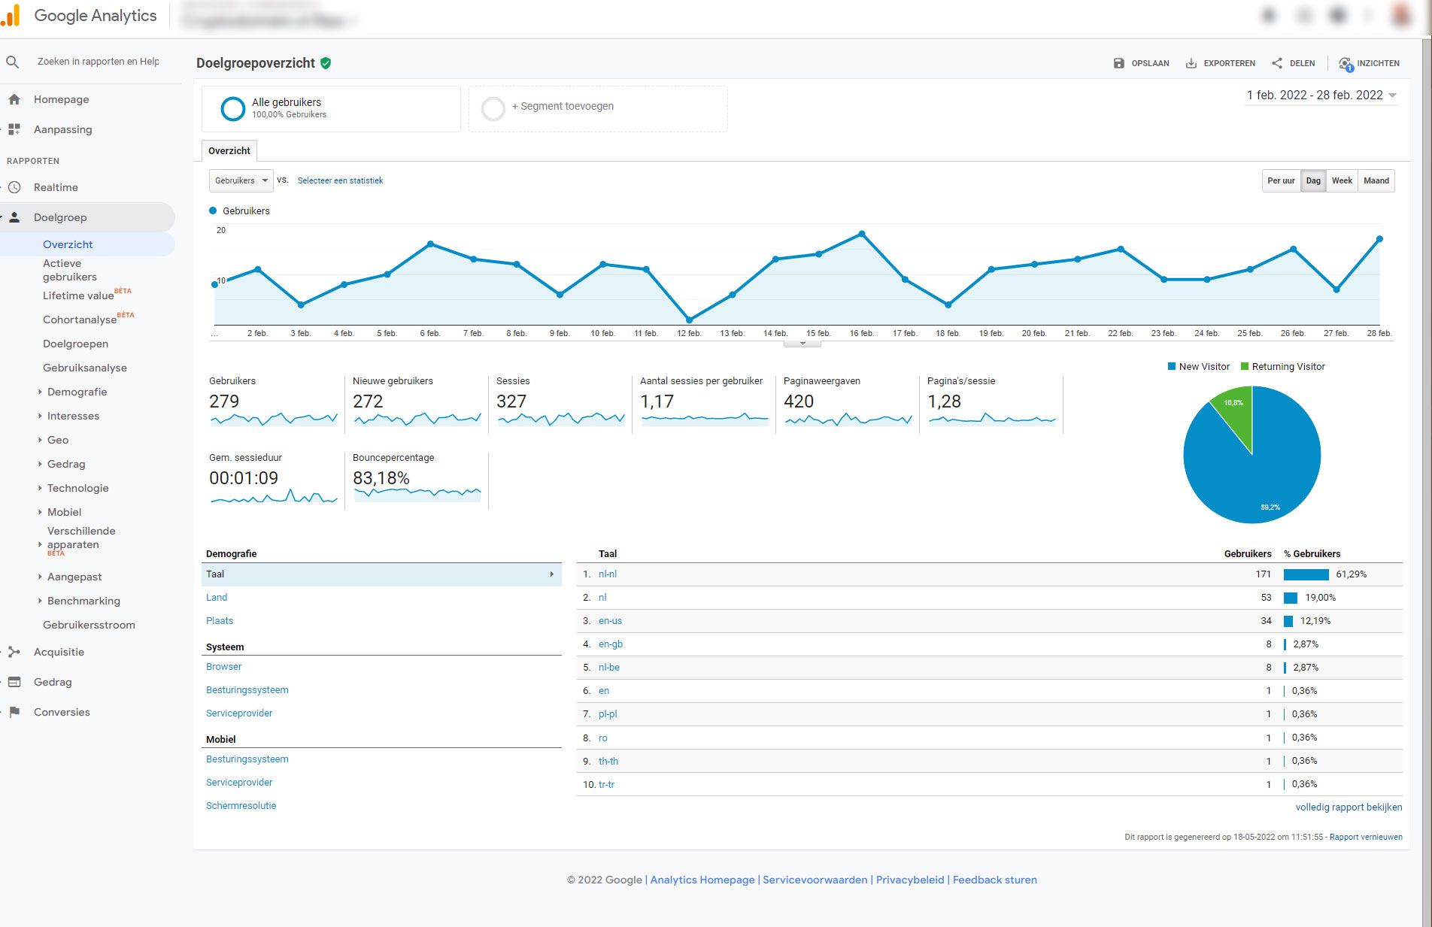Open the Land dimension link

pos(217,597)
